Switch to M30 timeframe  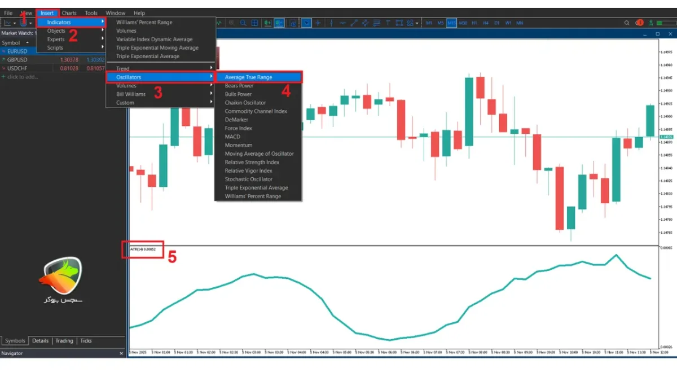point(463,23)
